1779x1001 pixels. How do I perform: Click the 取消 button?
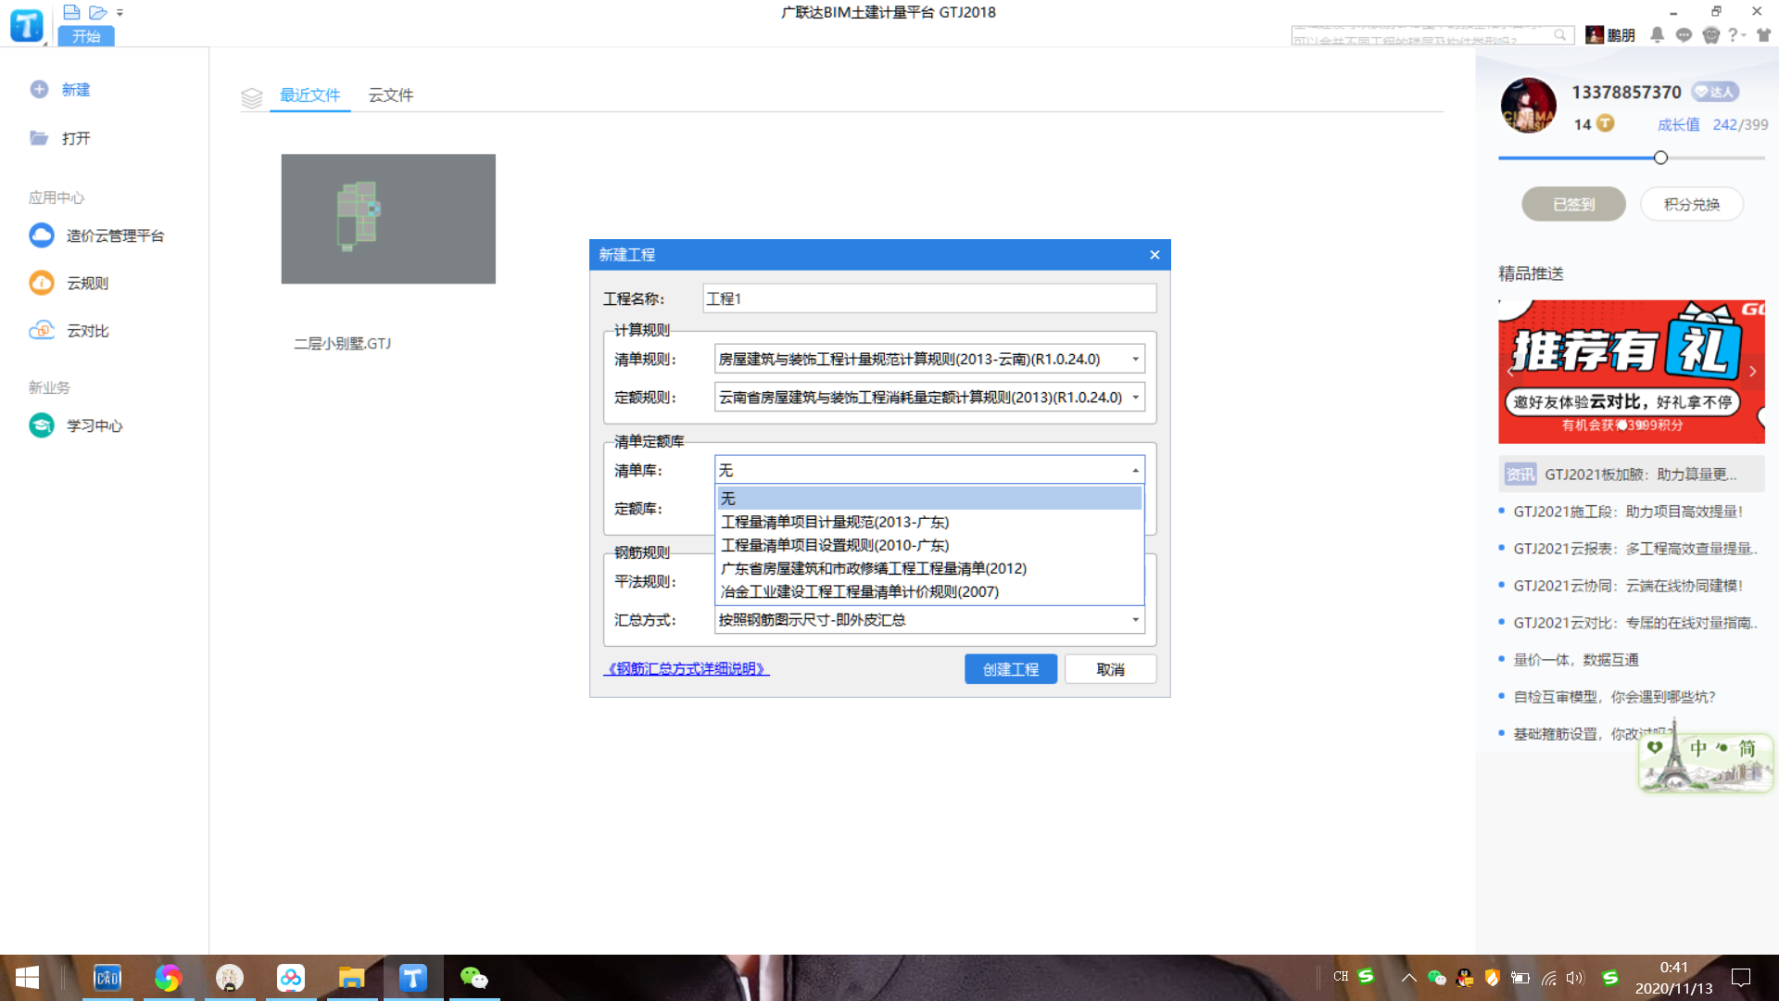[1110, 669]
